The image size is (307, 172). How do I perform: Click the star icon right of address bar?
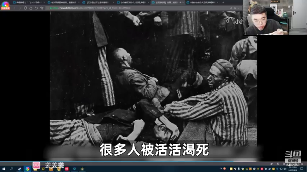point(235,8)
